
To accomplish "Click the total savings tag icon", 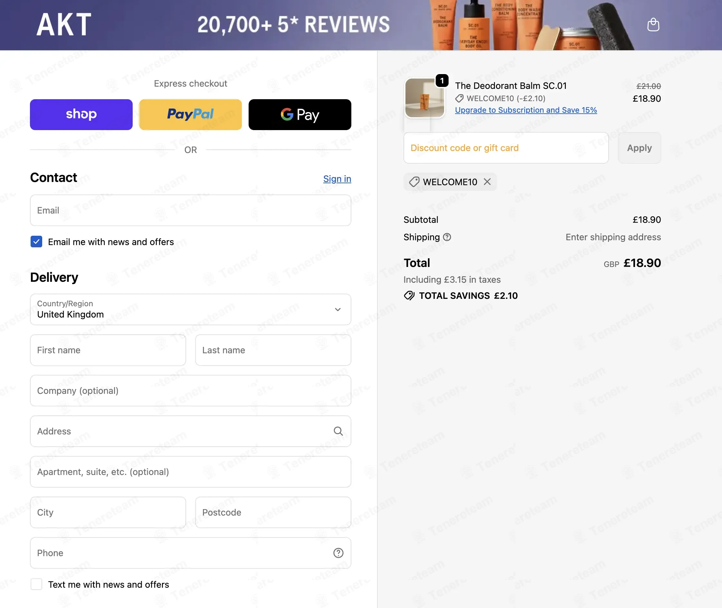I will tap(409, 296).
